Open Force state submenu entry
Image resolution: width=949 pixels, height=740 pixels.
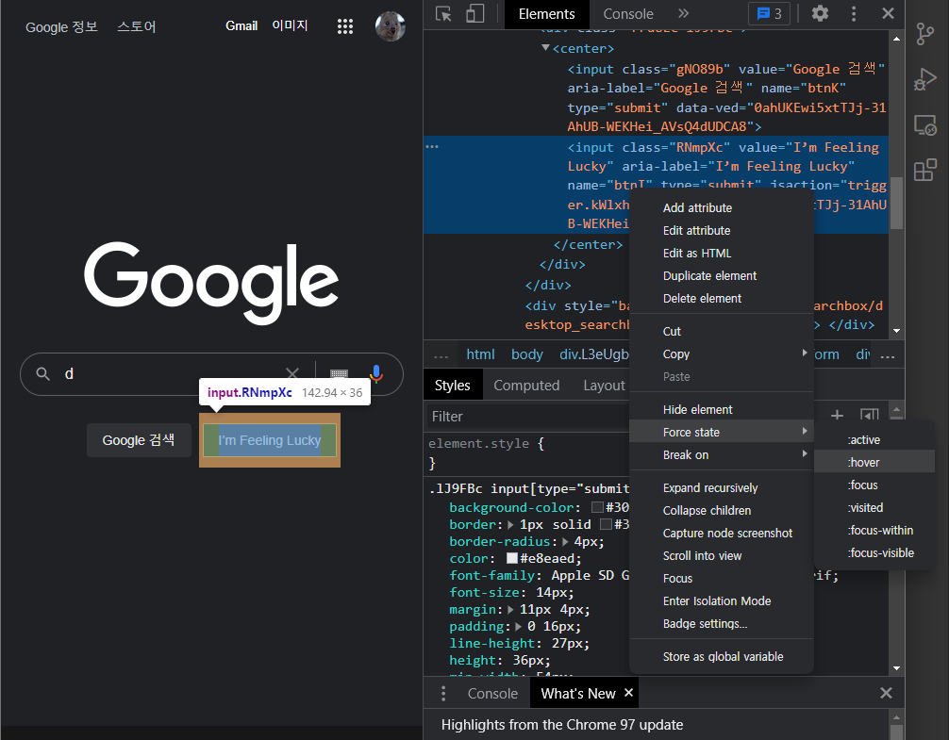pos(722,433)
